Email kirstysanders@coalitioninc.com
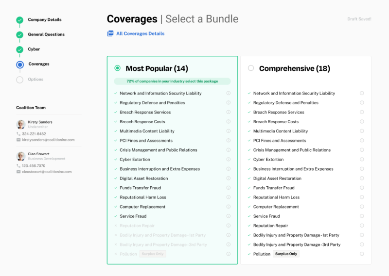Image resolution: width=389 pixels, height=276 pixels. pos(48,140)
